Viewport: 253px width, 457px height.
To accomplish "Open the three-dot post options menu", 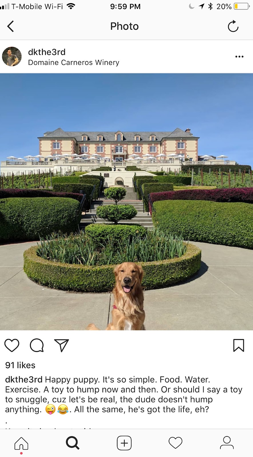I will [x=239, y=57].
